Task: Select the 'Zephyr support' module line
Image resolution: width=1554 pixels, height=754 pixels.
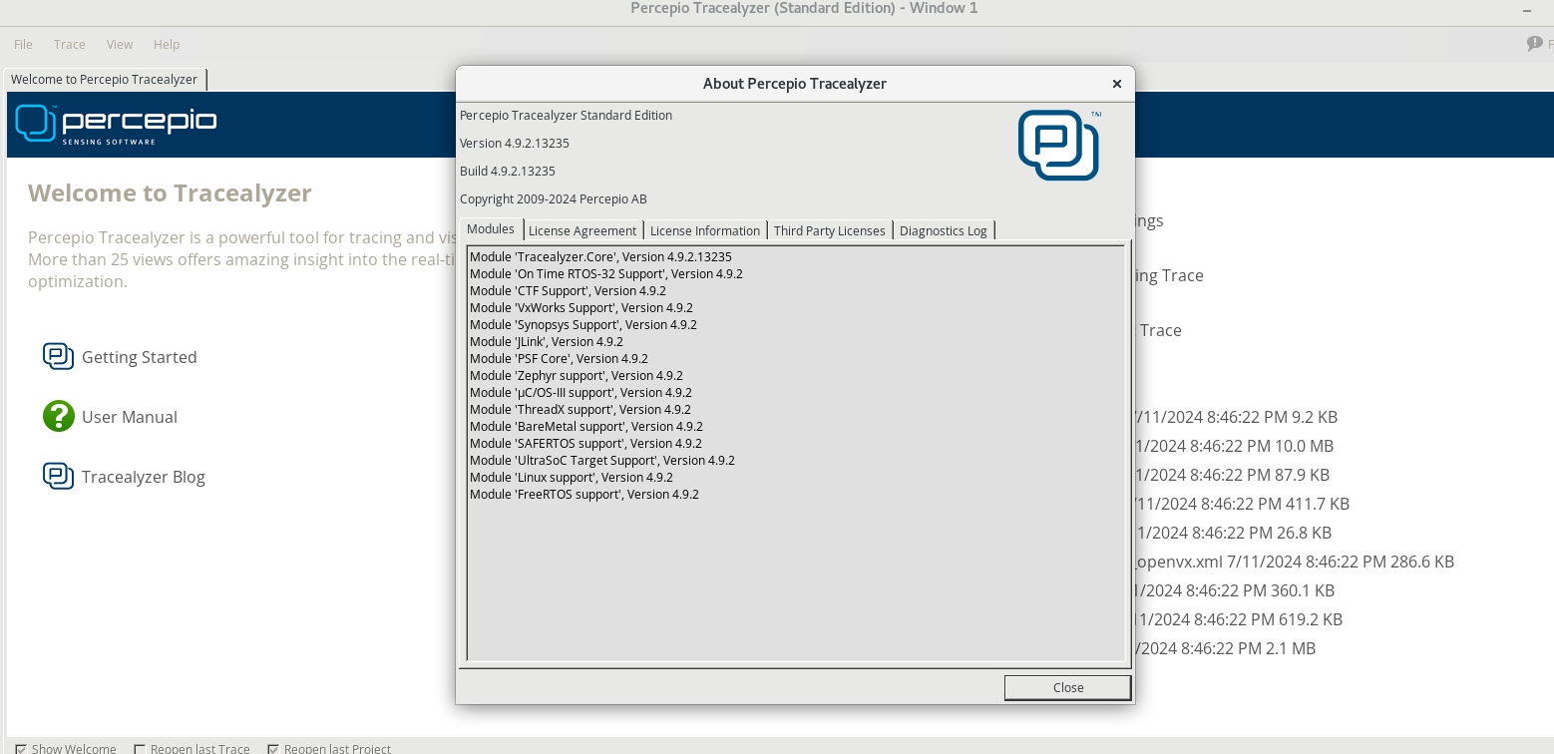Action: [577, 375]
